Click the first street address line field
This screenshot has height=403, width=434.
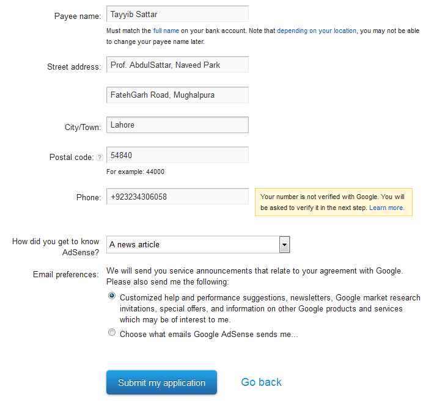[x=177, y=64]
